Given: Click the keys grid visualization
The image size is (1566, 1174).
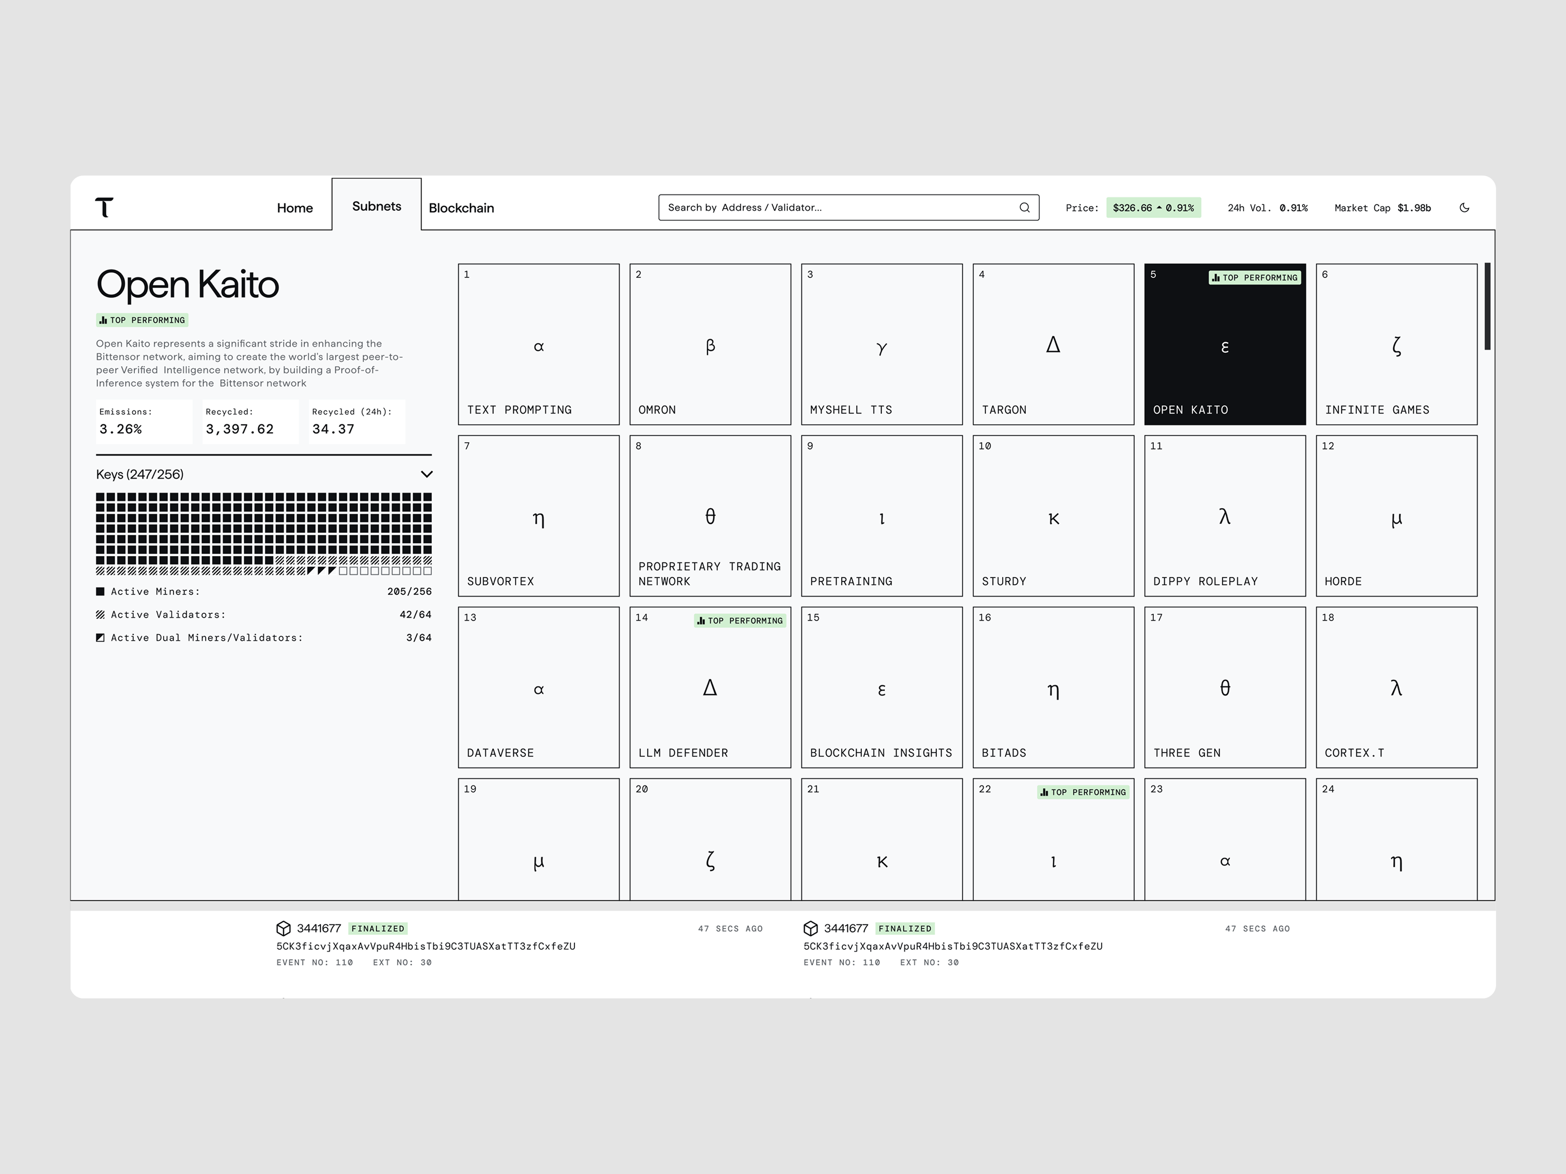Looking at the screenshot, I should (264, 533).
